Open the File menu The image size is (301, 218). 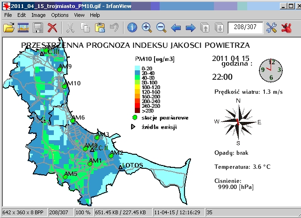8,15
